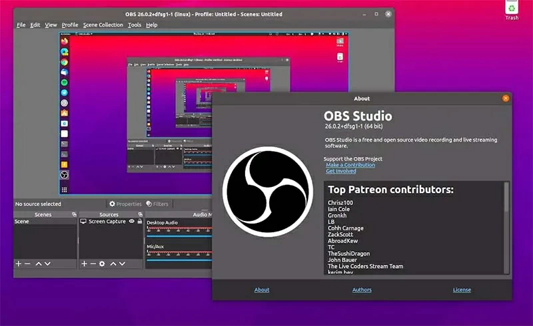The image size is (533, 326).
Task: Click contributor name 'Gronkh'
Action: coord(337,216)
